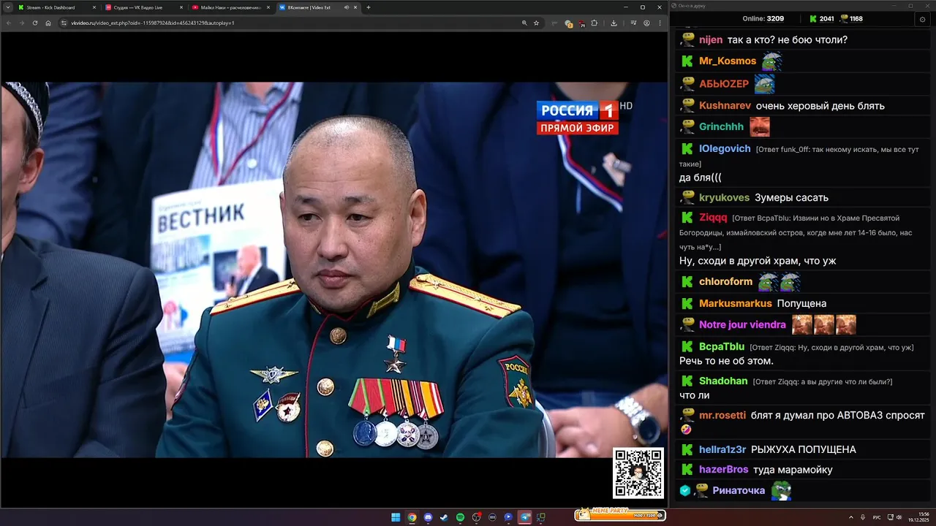The width and height of the screenshot is (936, 526).
Task: Close the Майкл Наки tab
Action: (267, 7)
